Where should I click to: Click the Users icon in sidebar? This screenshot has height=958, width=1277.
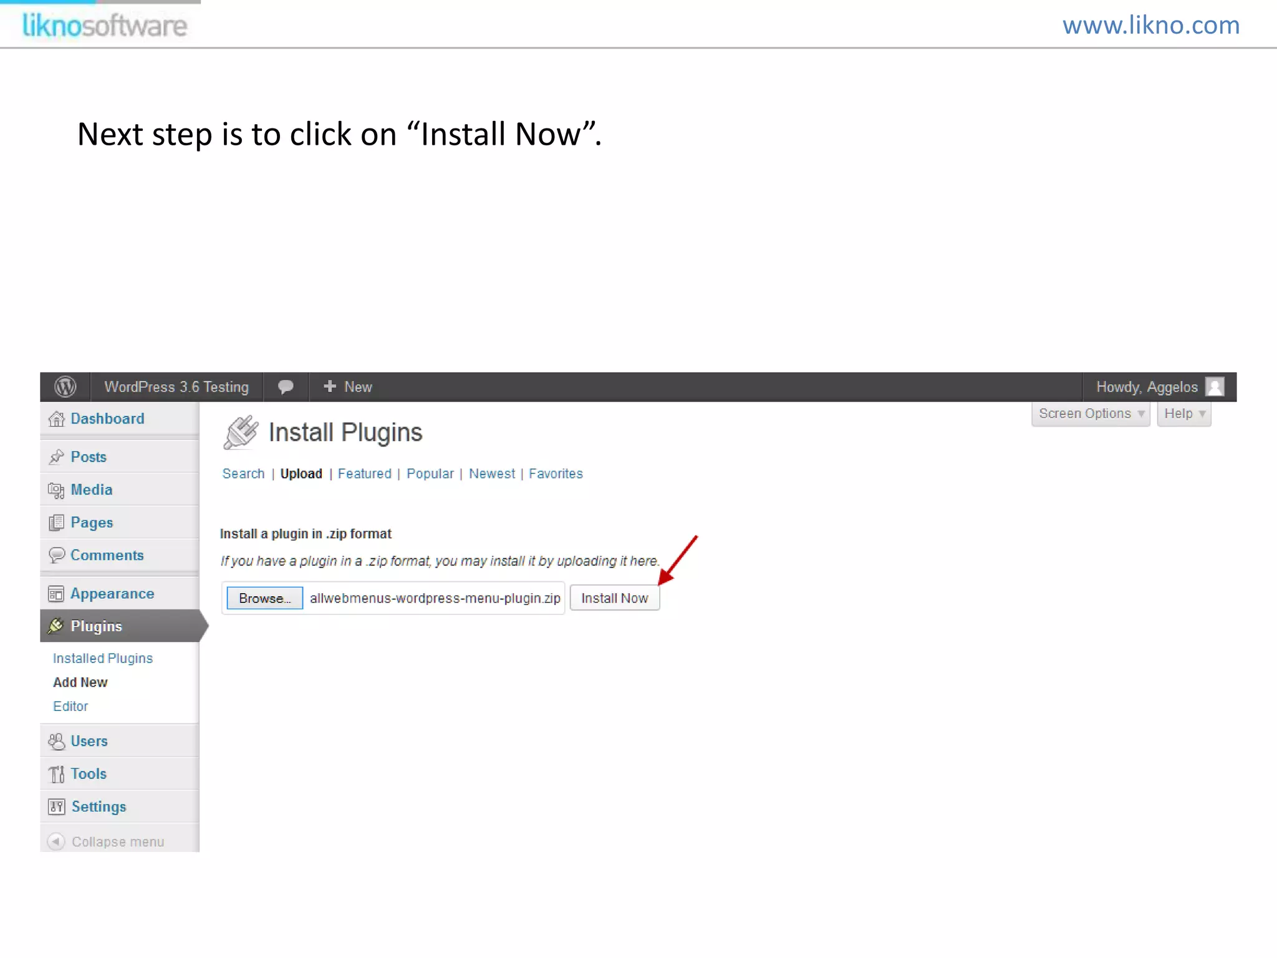coord(56,741)
